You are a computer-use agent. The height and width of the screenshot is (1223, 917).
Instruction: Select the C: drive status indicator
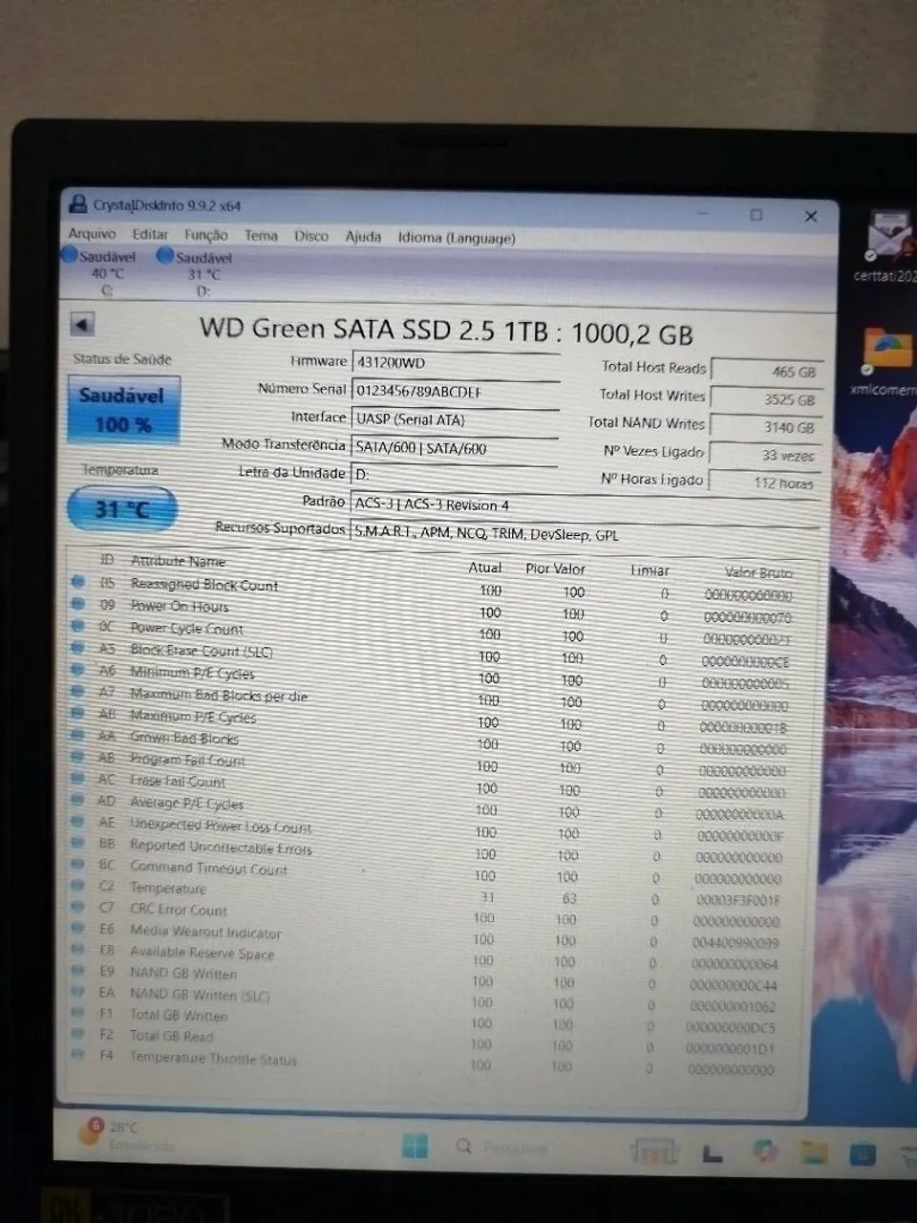pyautogui.click(x=99, y=272)
